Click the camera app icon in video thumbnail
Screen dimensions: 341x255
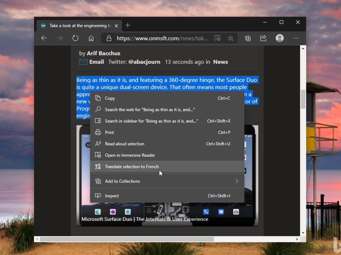236,212
